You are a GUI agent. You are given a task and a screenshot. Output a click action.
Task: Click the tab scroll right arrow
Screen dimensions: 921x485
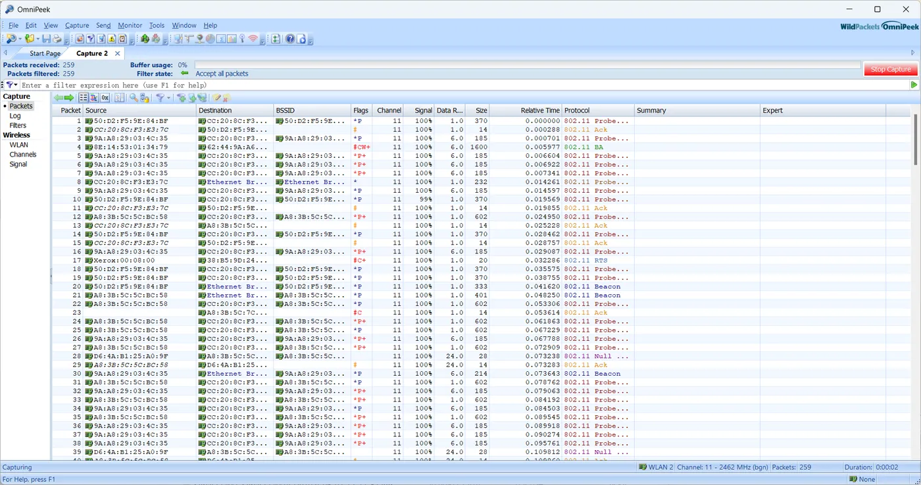[912, 53]
